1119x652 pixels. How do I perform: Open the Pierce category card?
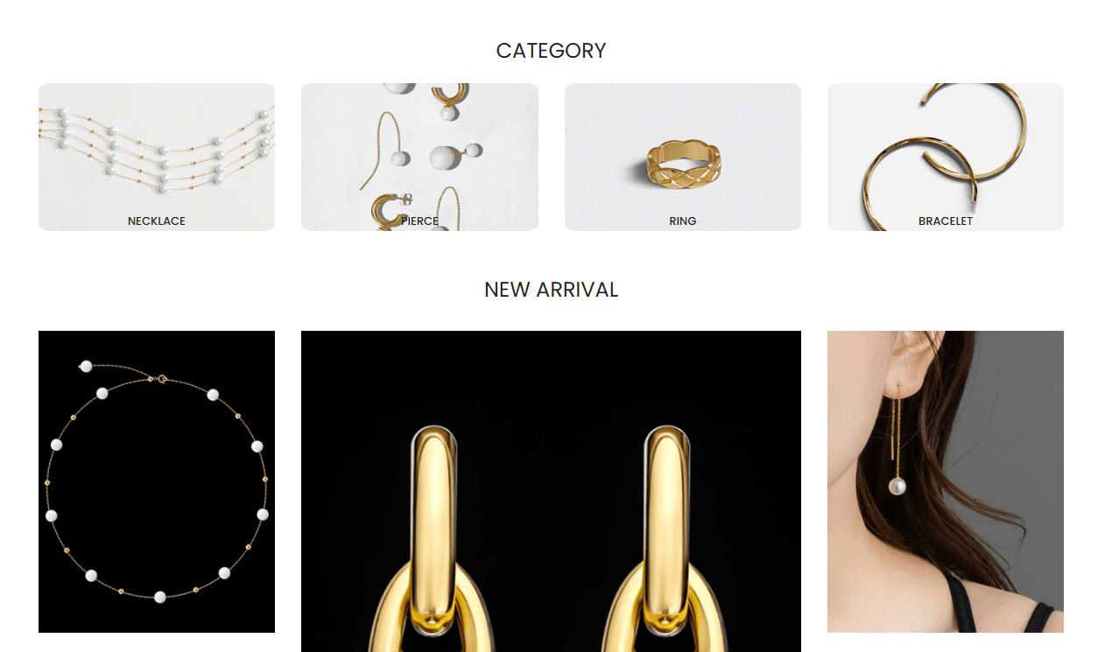coord(419,157)
